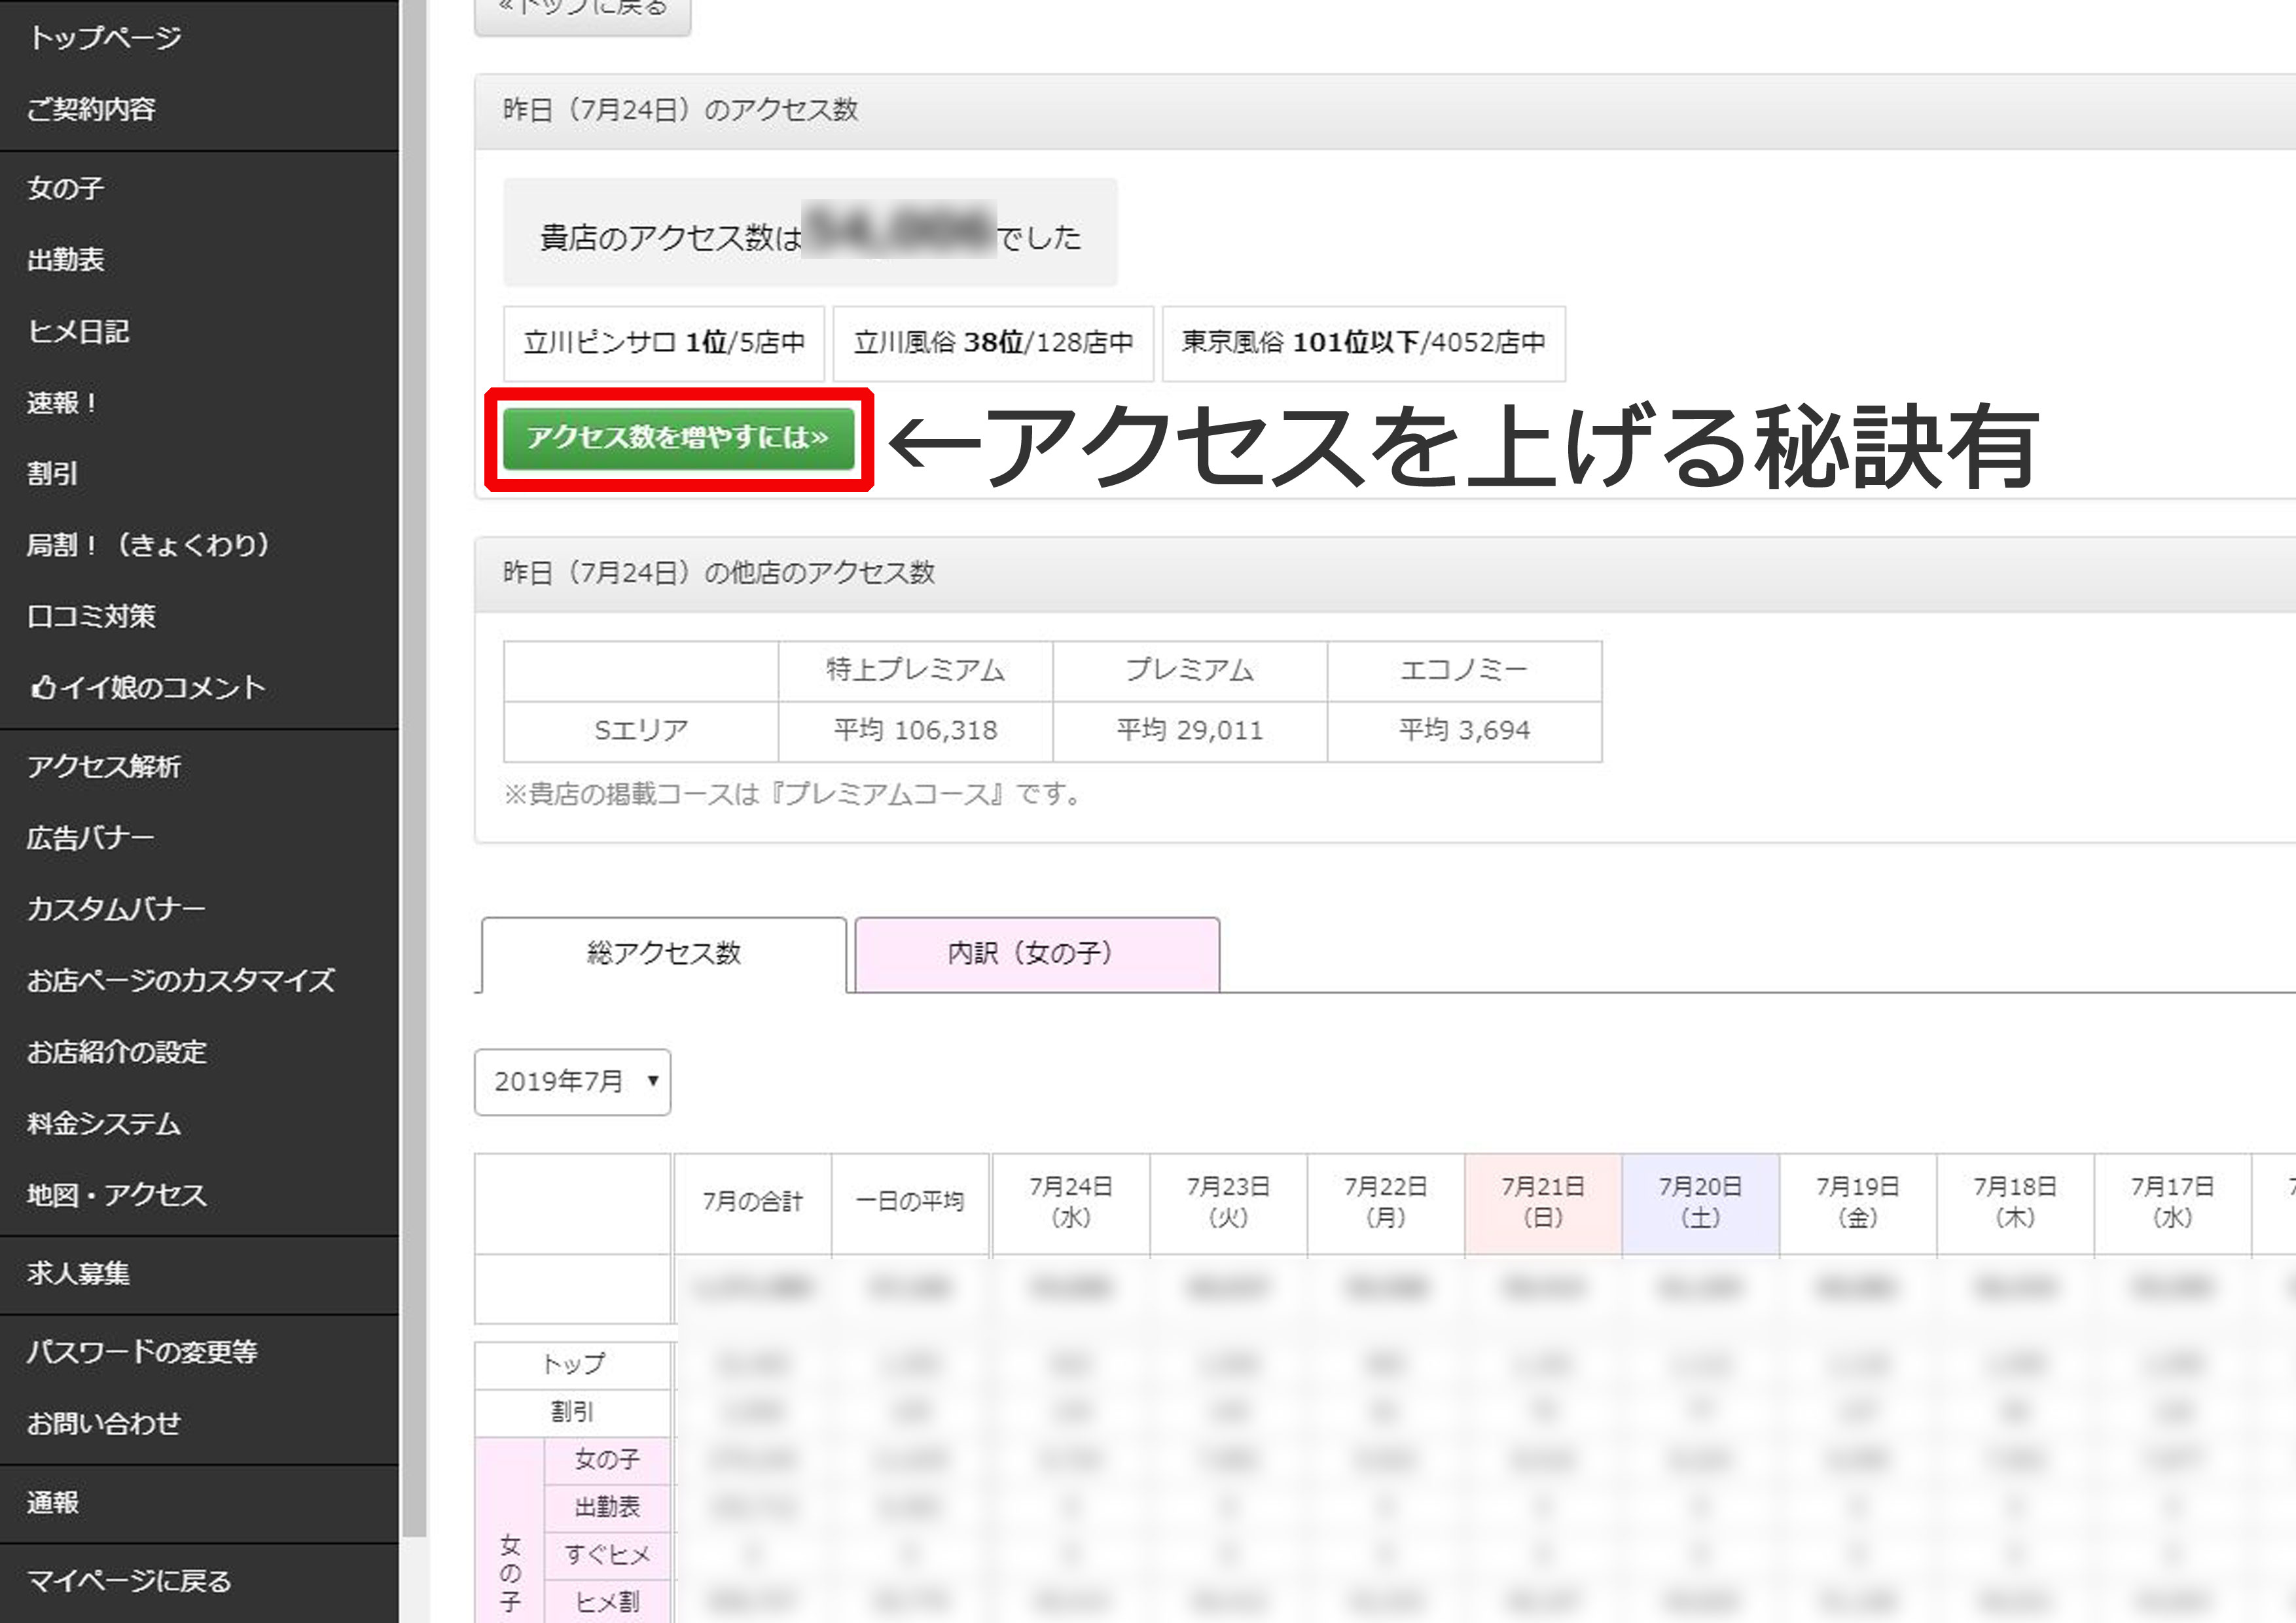Click マイページに戻る link
Viewport: 2296px width, 1623px height.
(x=129, y=1581)
